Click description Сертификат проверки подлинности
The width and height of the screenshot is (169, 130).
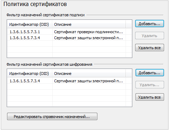click(x=88, y=32)
